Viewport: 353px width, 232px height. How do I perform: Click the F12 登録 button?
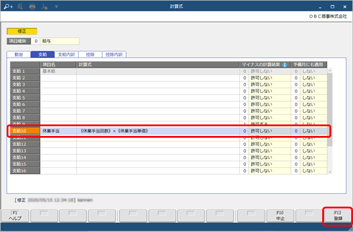point(338,216)
